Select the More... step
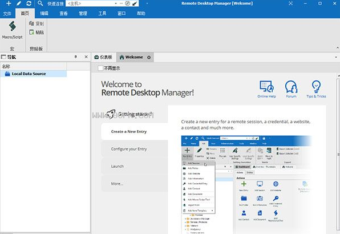 [135, 184]
